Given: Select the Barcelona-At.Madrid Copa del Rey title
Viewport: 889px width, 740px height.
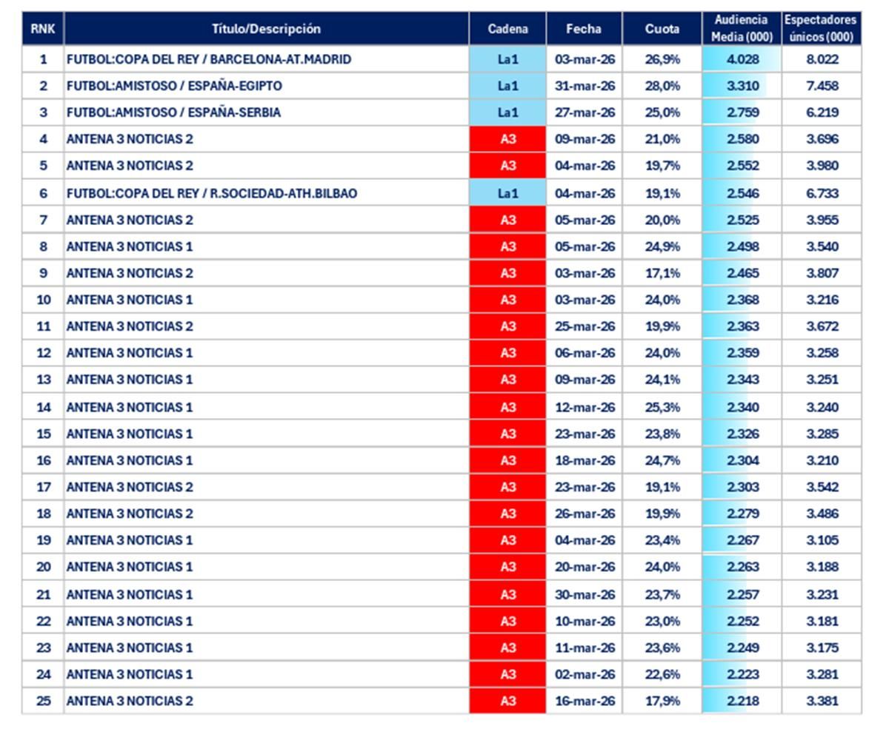Looking at the screenshot, I should [x=209, y=59].
